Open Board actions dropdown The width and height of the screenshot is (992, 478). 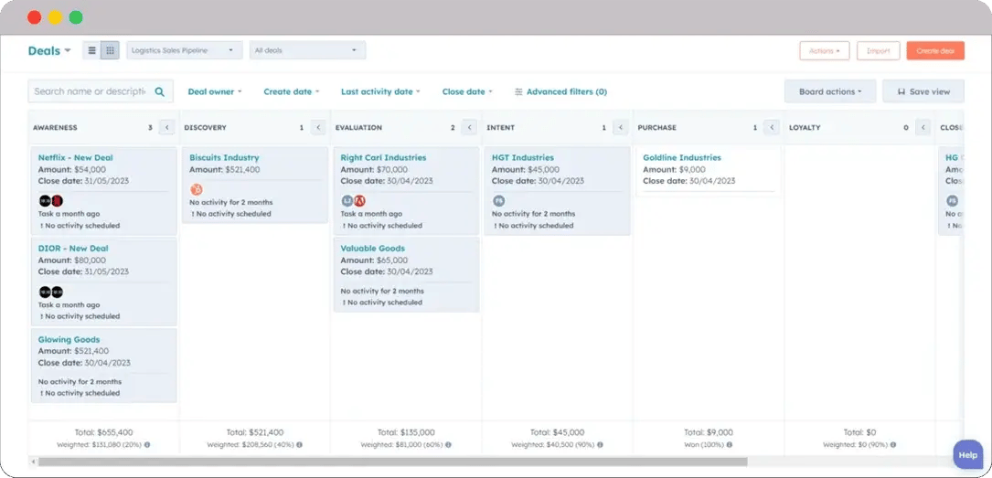pyautogui.click(x=830, y=91)
